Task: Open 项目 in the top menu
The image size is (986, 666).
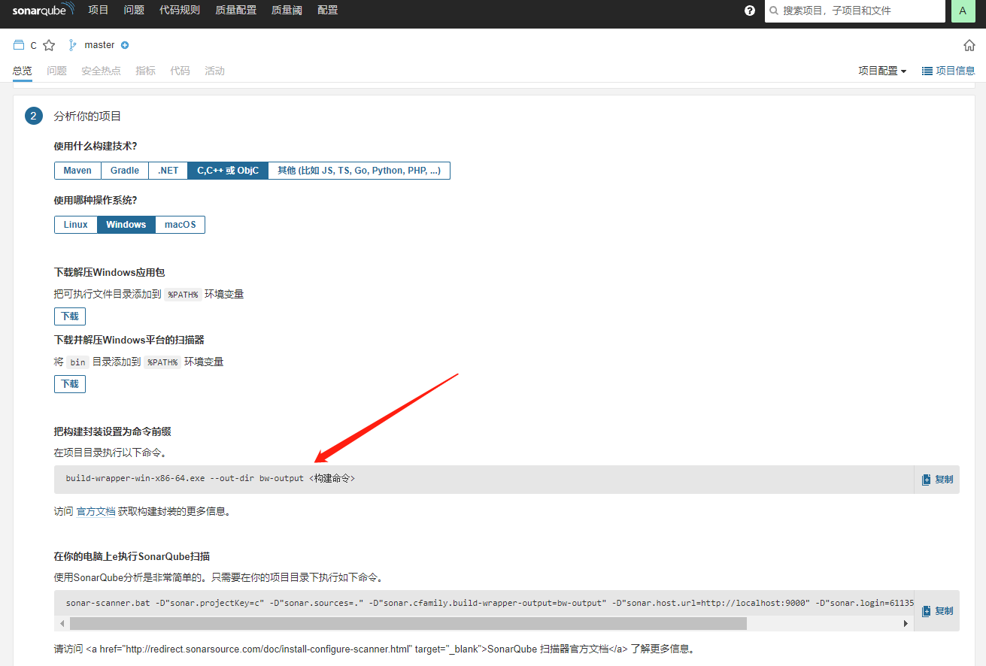Action: 99,11
